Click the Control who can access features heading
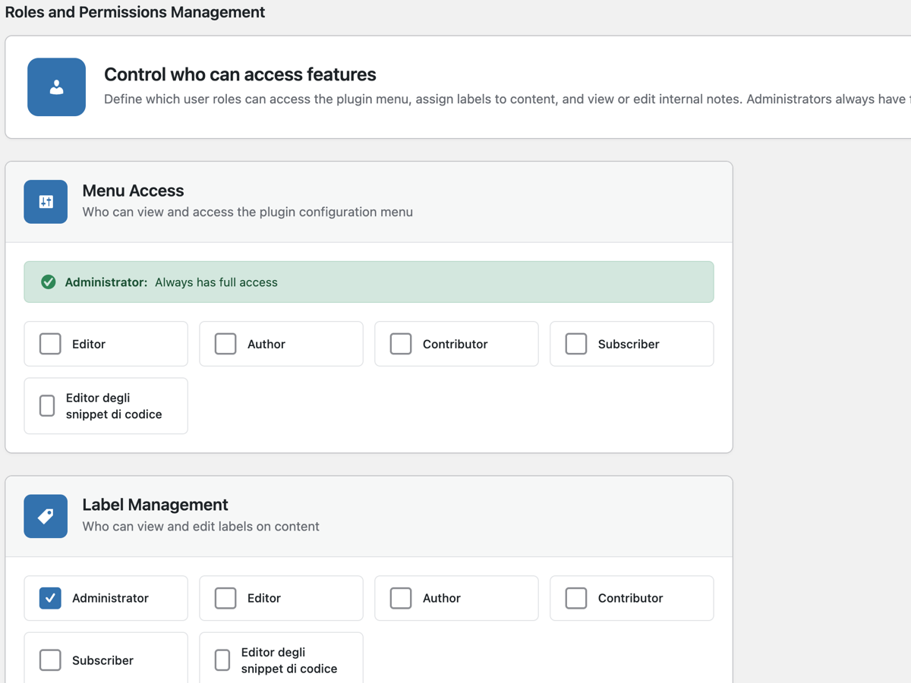Screen dimensions: 911x683 [240, 74]
